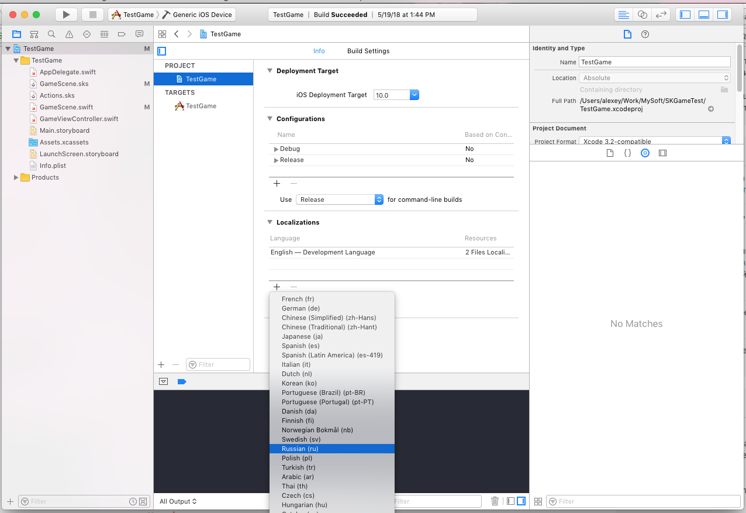Stop the running build
This screenshot has width=746, height=513.
point(92,14)
